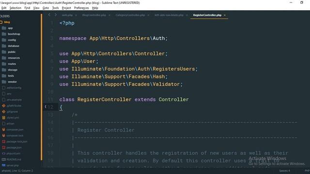Click the phpunit.xml file icon
The width and height of the screenshot is (310, 174).
pyautogui.click(x=3, y=154)
